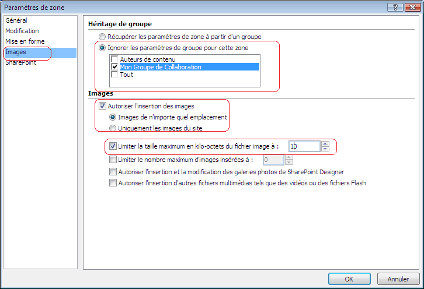424x289 pixels.
Task: Select Images de n'importe quel emplacement
Action: tap(113, 117)
